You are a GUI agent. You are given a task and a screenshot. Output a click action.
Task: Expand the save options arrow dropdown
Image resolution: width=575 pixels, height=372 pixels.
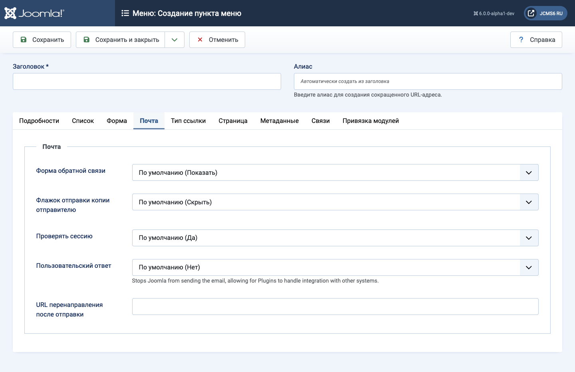coord(174,40)
